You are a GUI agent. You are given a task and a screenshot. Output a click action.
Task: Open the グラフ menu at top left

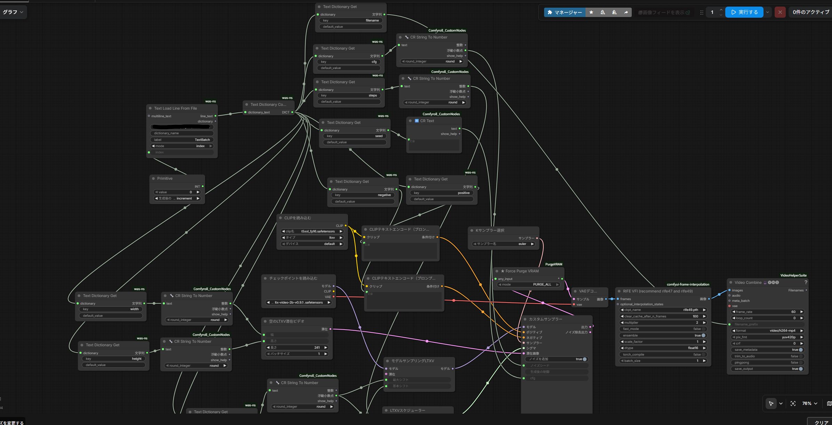pyautogui.click(x=13, y=12)
